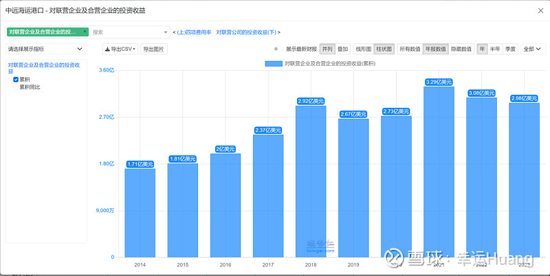Select the 半年 period button

495,49
